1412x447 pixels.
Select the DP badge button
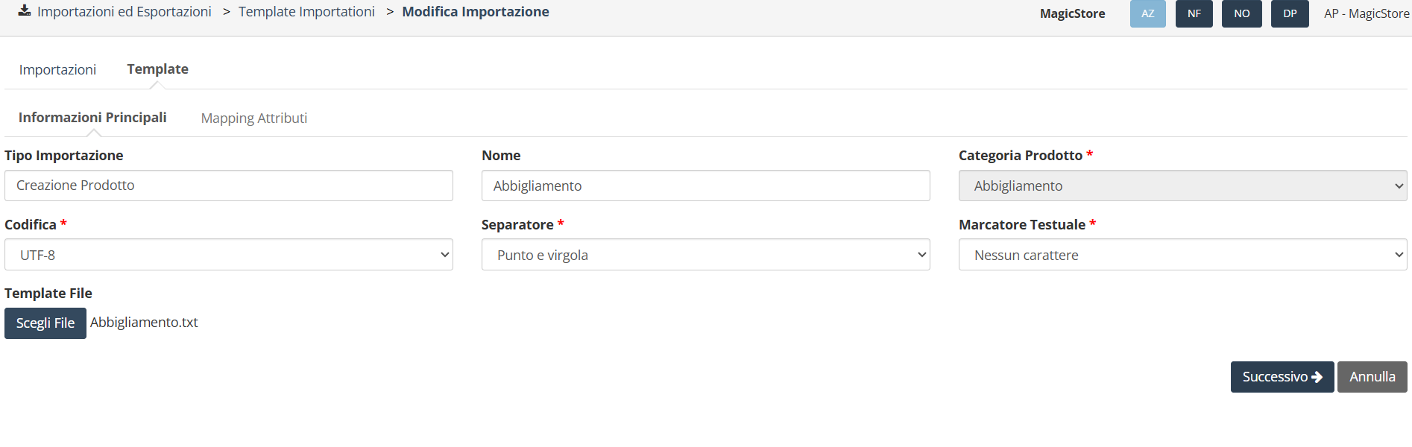tap(1290, 13)
